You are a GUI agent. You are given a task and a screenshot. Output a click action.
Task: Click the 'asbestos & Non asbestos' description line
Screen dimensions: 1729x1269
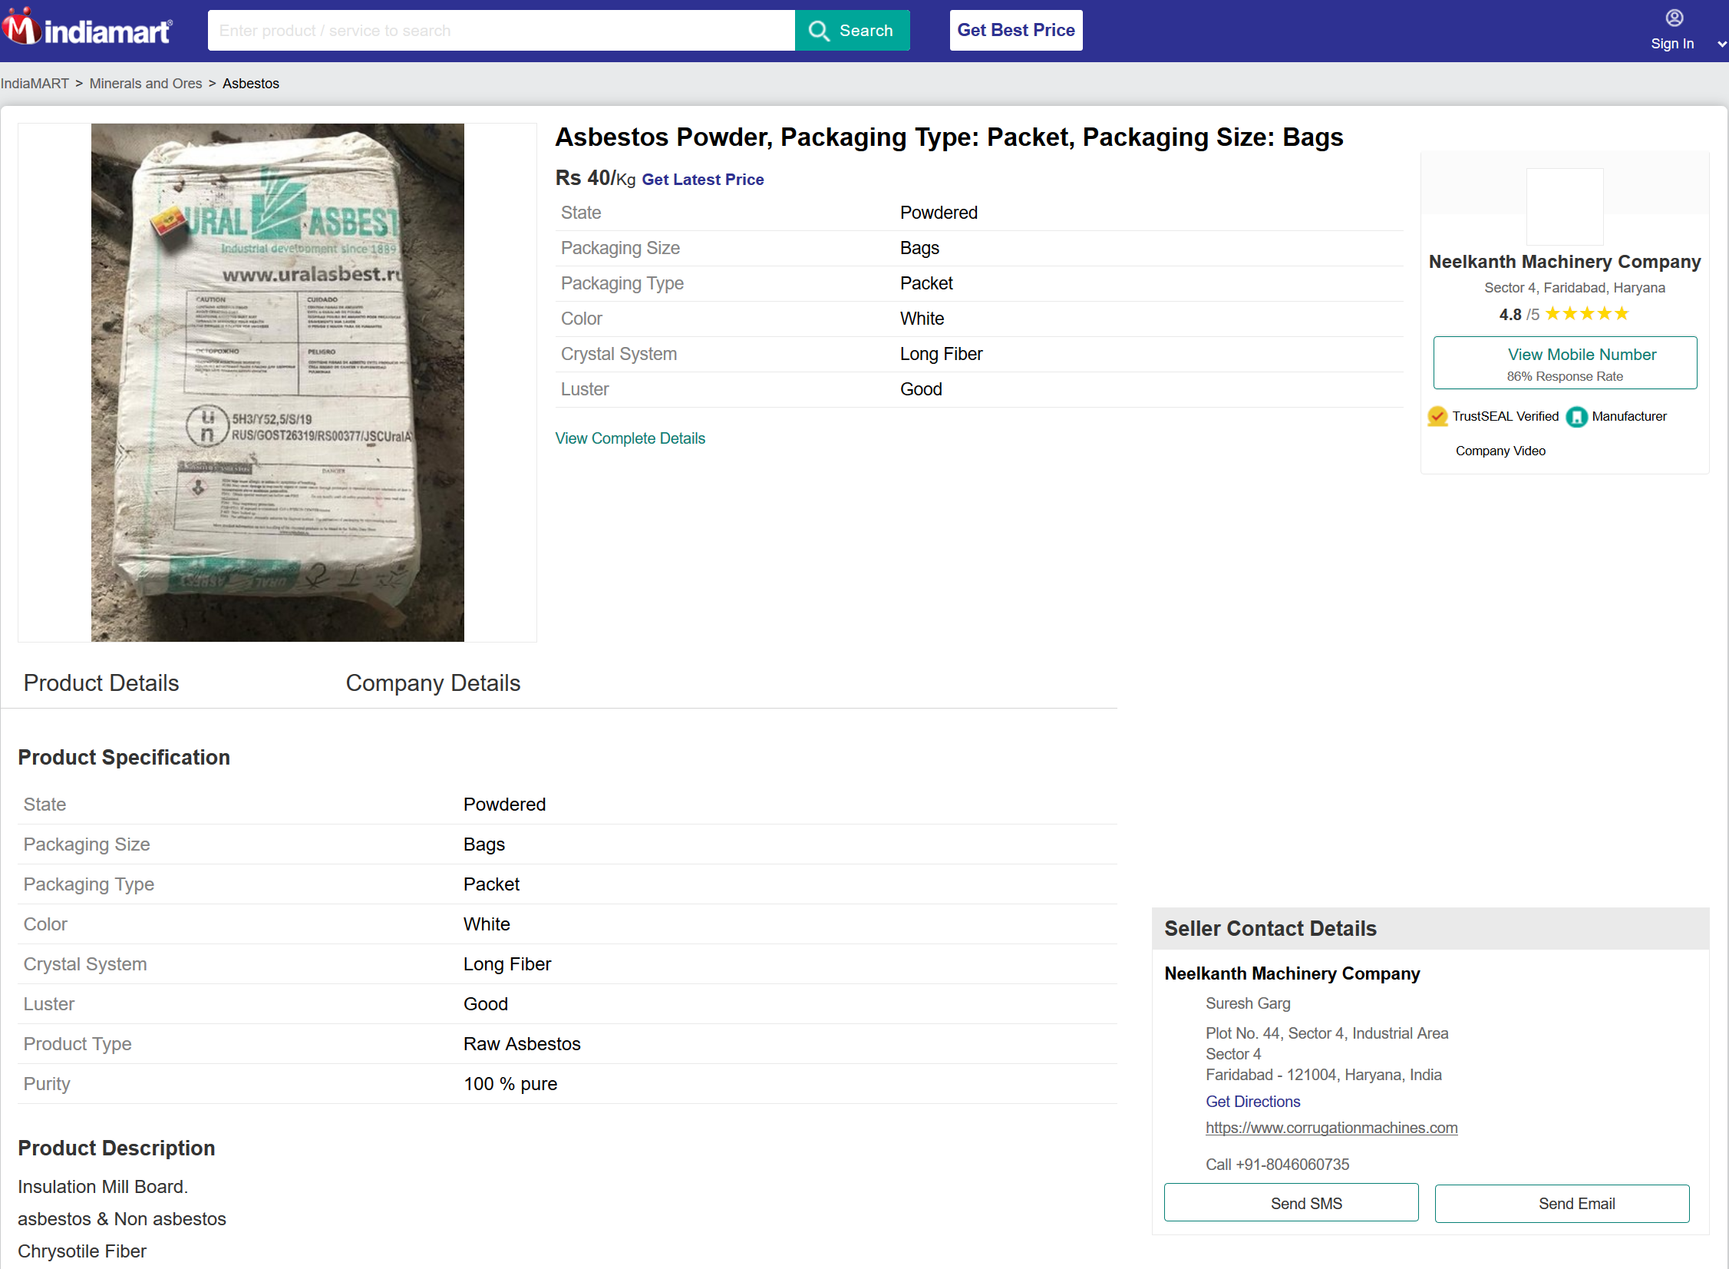click(x=122, y=1219)
